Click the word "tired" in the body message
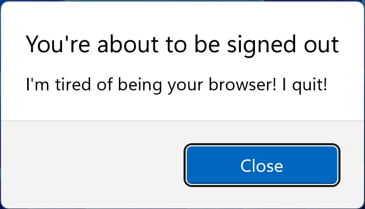The image size is (365, 209). (73, 84)
